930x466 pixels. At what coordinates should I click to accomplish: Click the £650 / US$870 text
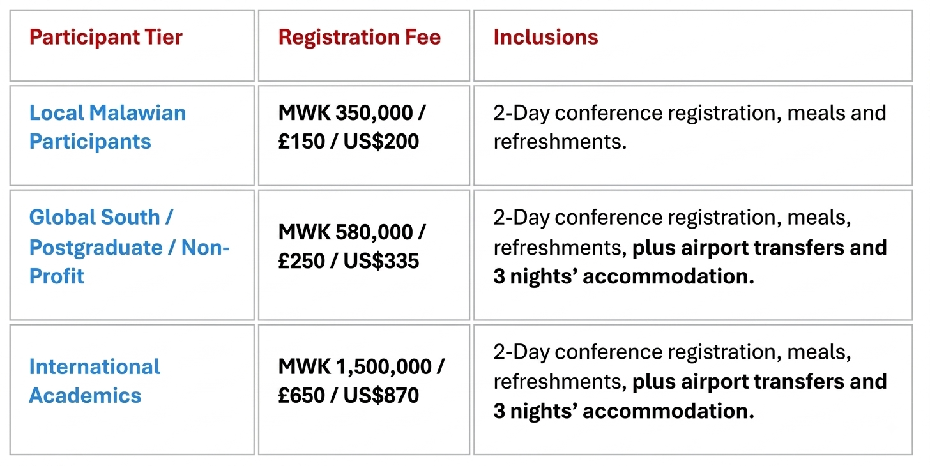point(349,395)
